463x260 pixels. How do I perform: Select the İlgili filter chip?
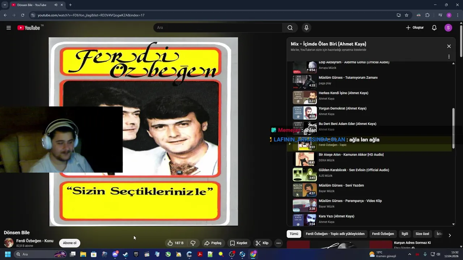point(405,234)
